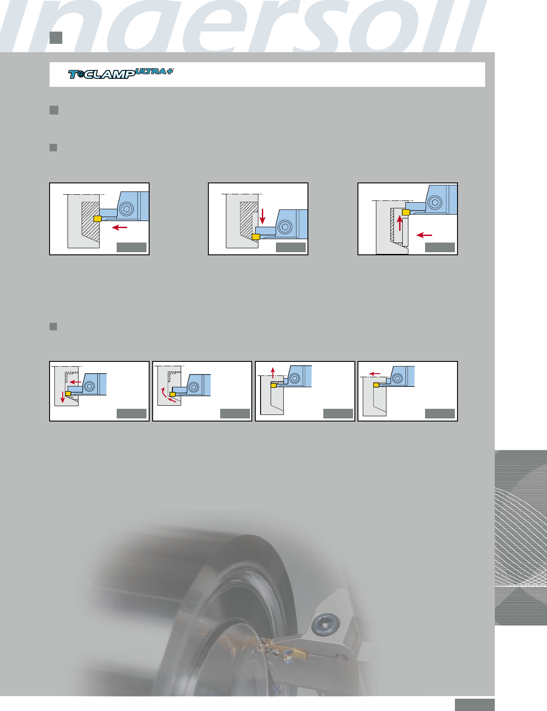Select the small diagram with a single upward arrow
The width and height of the screenshot is (547, 711).
[x=305, y=391]
